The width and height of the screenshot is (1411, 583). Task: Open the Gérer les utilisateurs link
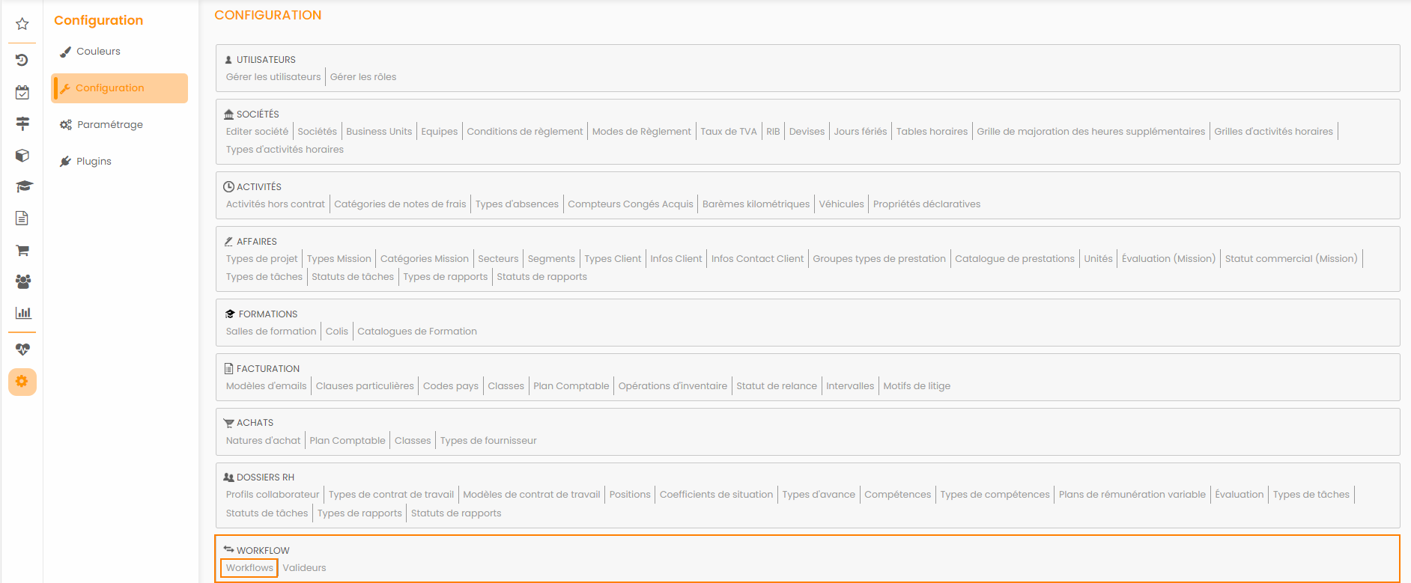(273, 77)
